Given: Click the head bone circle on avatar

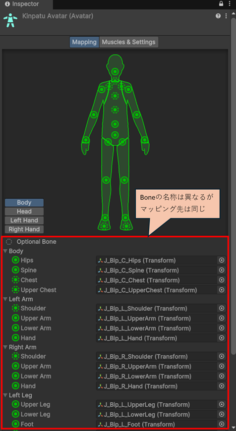Looking at the screenshot, I should [115, 71].
